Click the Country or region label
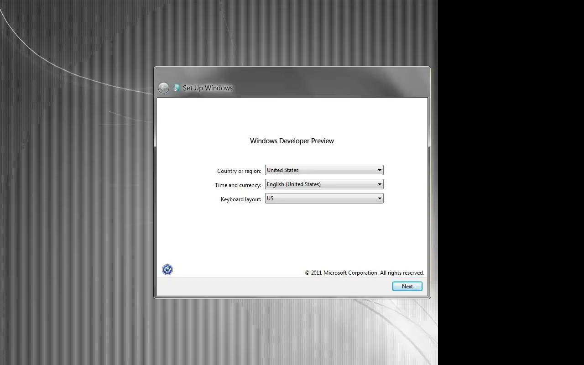 [239, 171]
